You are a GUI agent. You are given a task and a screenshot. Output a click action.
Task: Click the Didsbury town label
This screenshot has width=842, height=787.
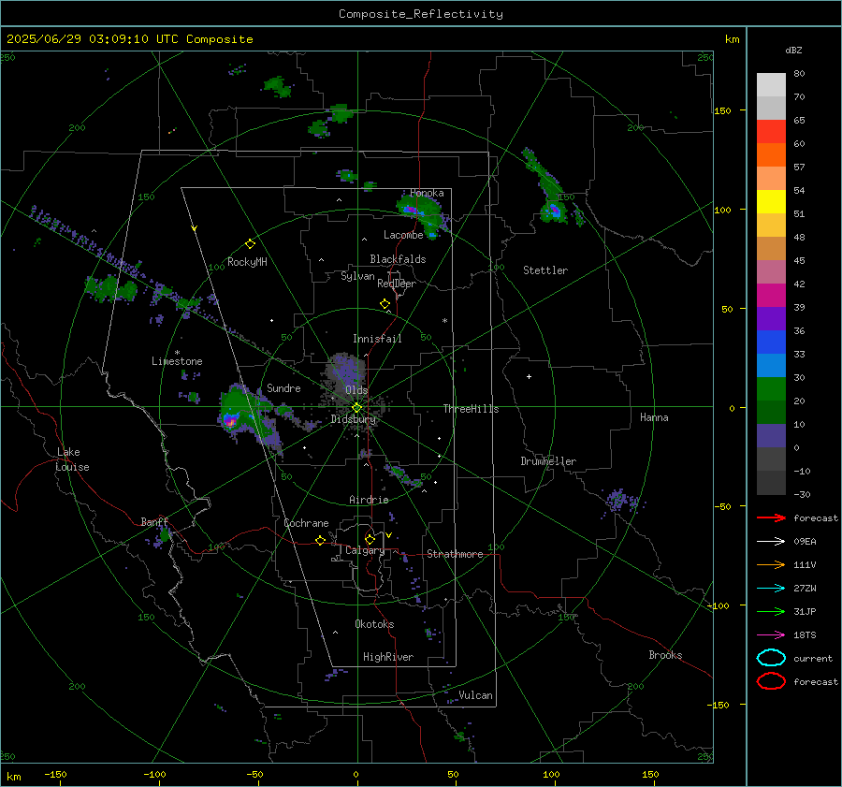click(x=353, y=419)
